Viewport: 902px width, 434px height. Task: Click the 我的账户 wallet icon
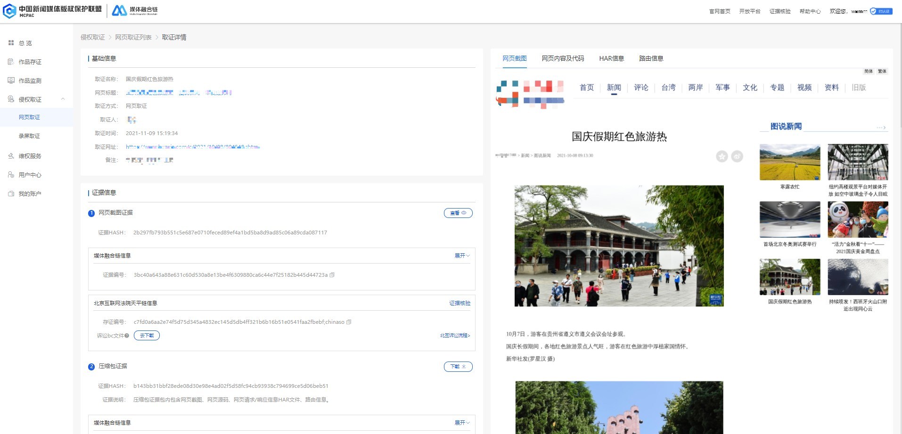(11, 193)
